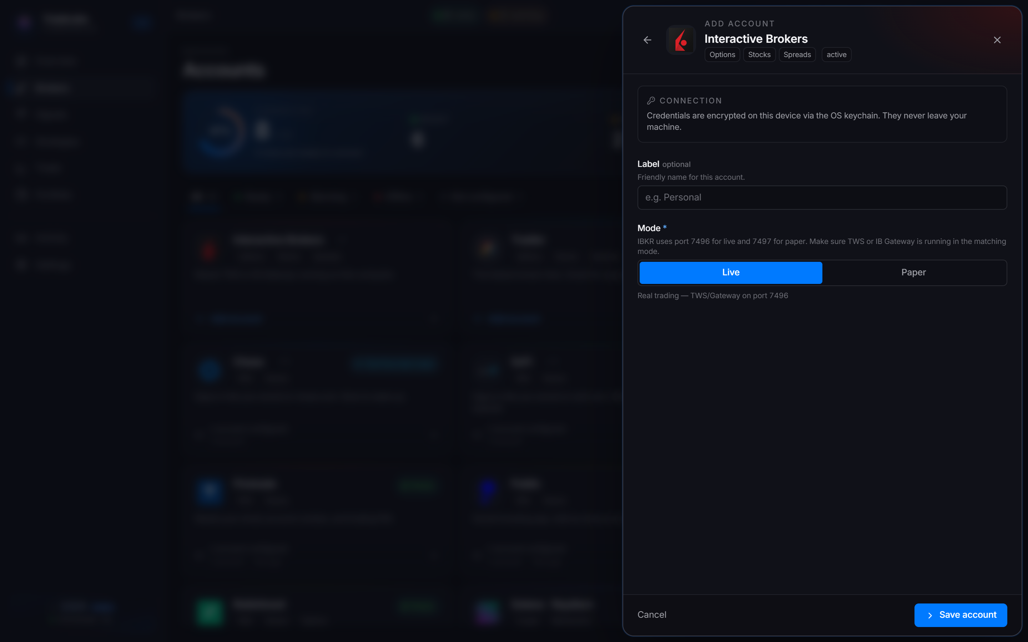The width and height of the screenshot is (1028, 642).
Task: Click the Interactive Brokers title
Action: (x=756, y=39)
